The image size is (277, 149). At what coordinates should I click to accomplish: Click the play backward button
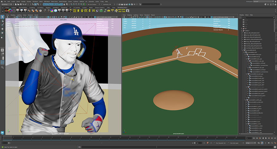click(263, 138)
